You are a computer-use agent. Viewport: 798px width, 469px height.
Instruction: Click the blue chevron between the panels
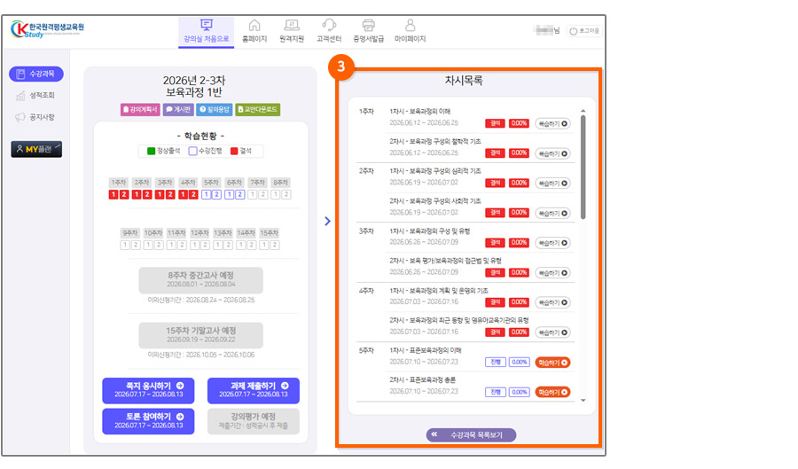coord(327,222)
